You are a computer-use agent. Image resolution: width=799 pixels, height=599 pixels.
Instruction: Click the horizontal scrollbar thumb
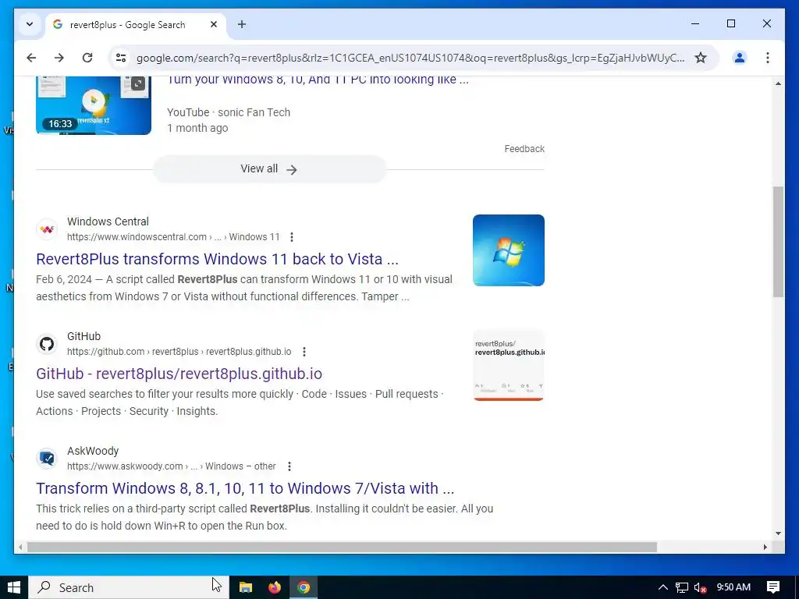[342, 548]
